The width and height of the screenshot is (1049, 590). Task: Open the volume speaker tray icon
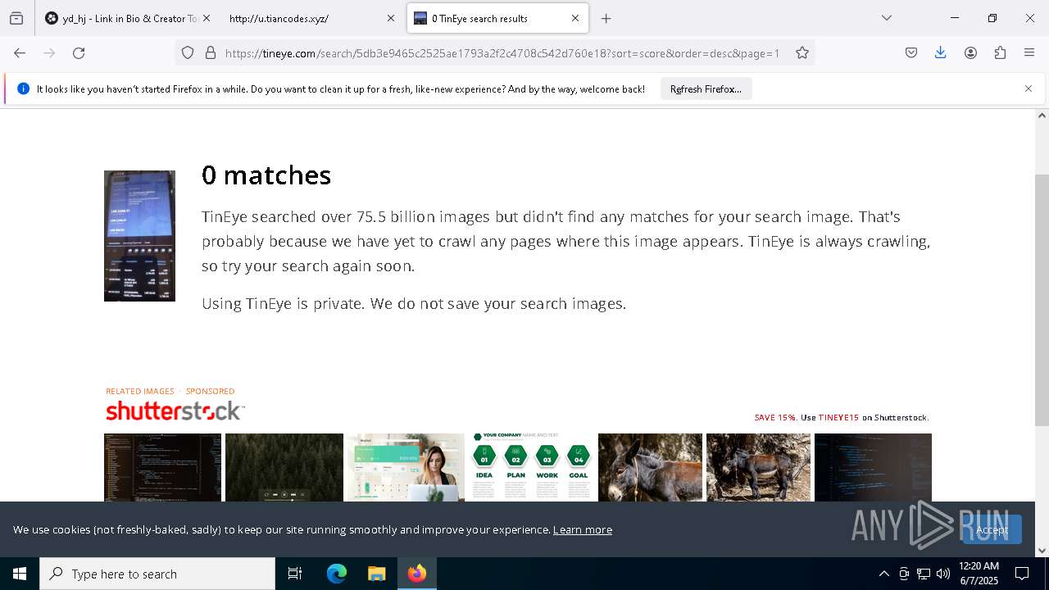(x=943, y=574)
